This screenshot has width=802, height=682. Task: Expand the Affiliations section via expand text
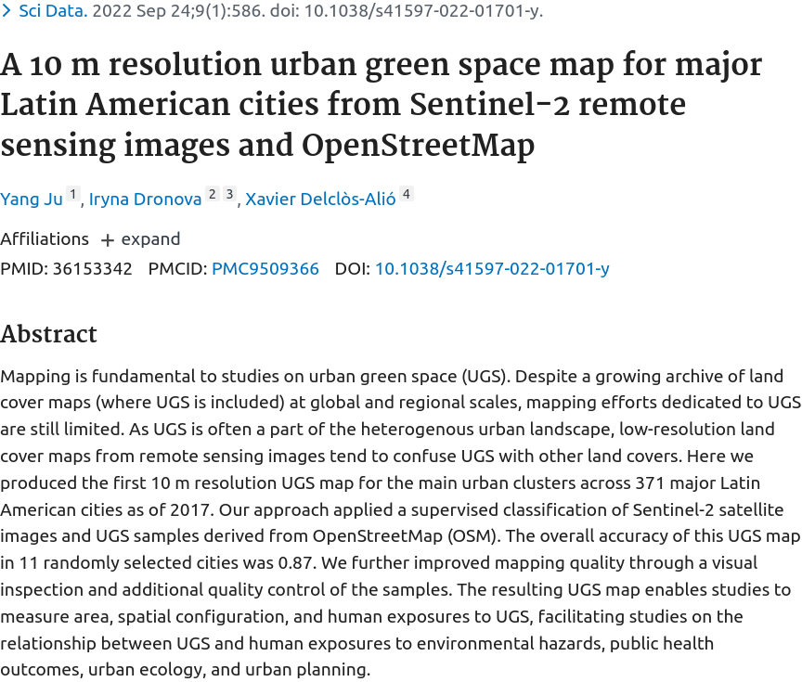point(150,238)
